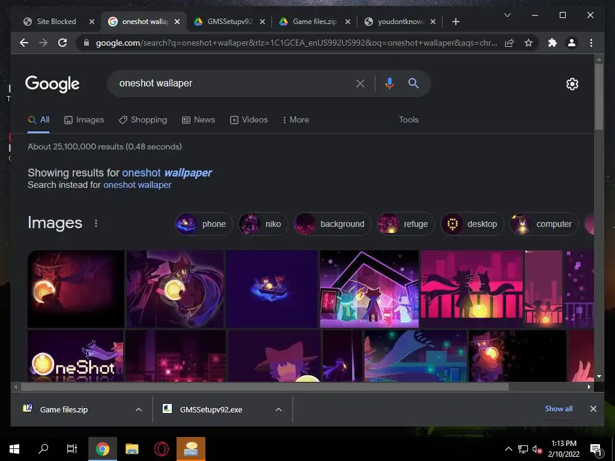Viewport: 615px width, 461px height.
Task: Filter images by computer chip
Action: click(544, 224)
